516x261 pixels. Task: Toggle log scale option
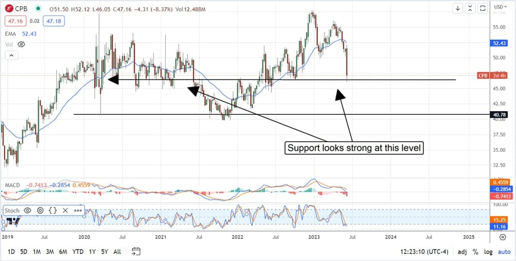coord(488,252)
